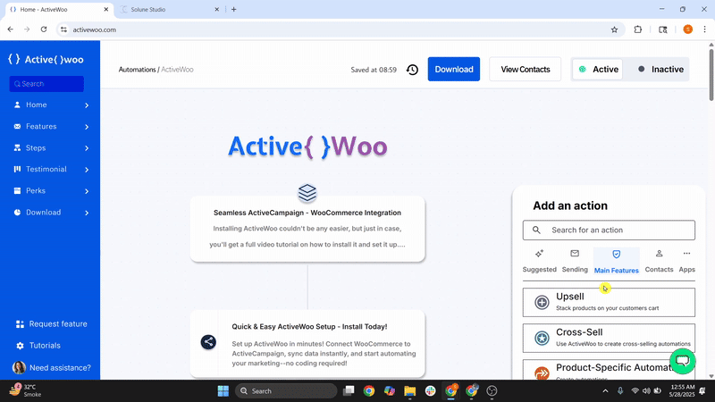Click the sidebar Search field
Viewport: 715px width, 402px height.
46,84
